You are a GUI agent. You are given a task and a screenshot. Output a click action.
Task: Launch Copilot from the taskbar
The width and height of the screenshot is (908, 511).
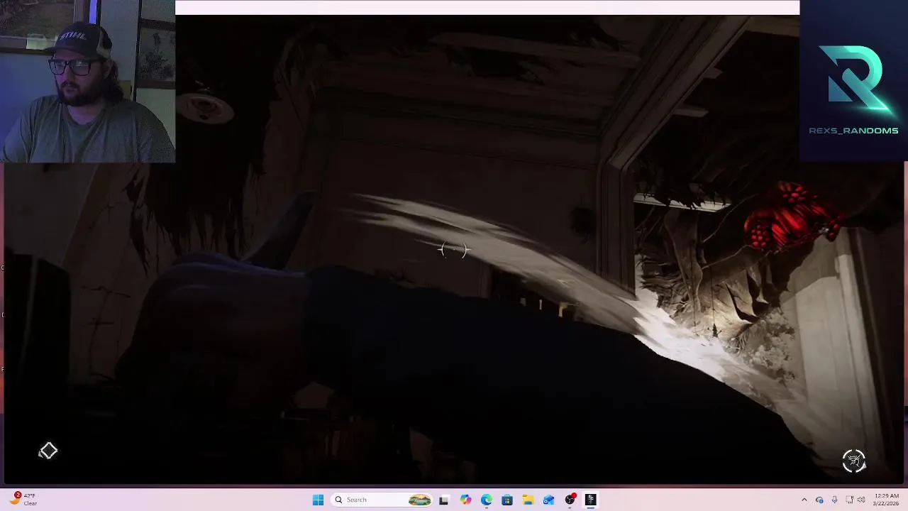point(465,500)
